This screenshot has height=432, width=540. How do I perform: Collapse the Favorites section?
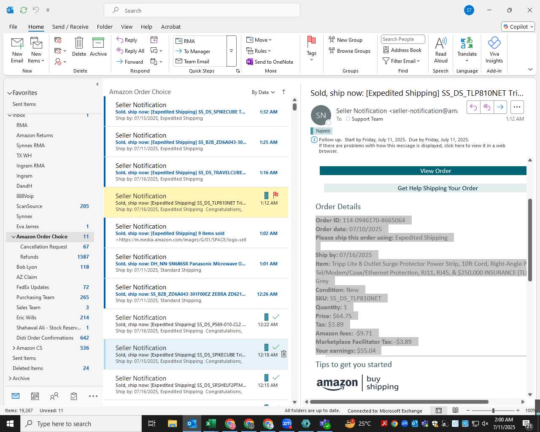[10, 93]
